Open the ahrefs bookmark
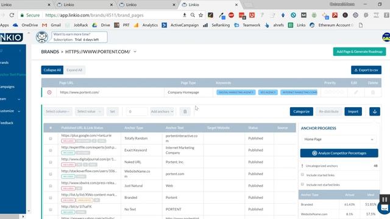390x219 pixels. click(x=274, y=25)
